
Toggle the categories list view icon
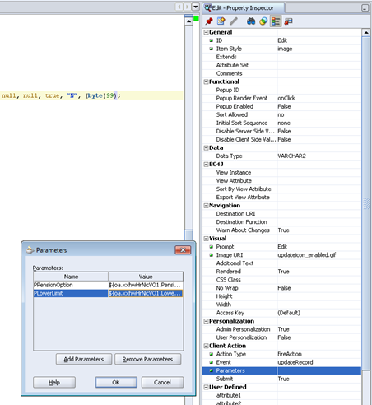pos(276,21)
